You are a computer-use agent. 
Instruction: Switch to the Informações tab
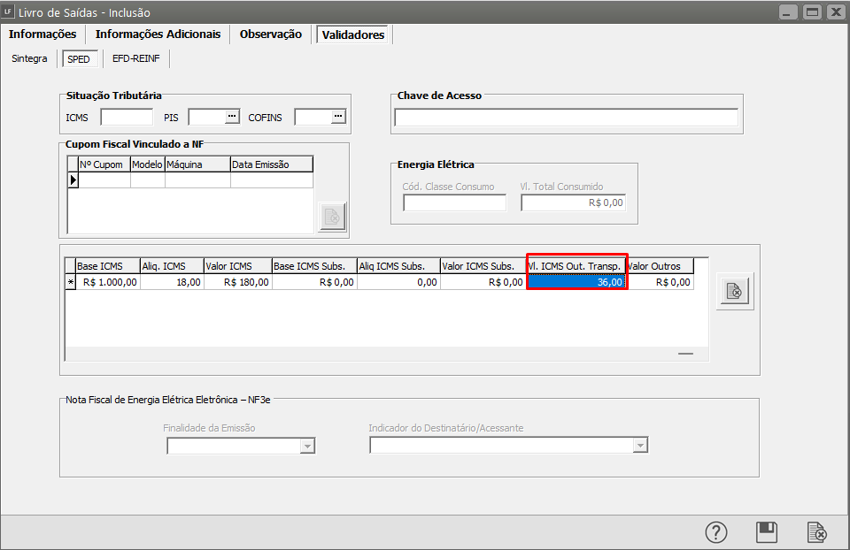42,34
